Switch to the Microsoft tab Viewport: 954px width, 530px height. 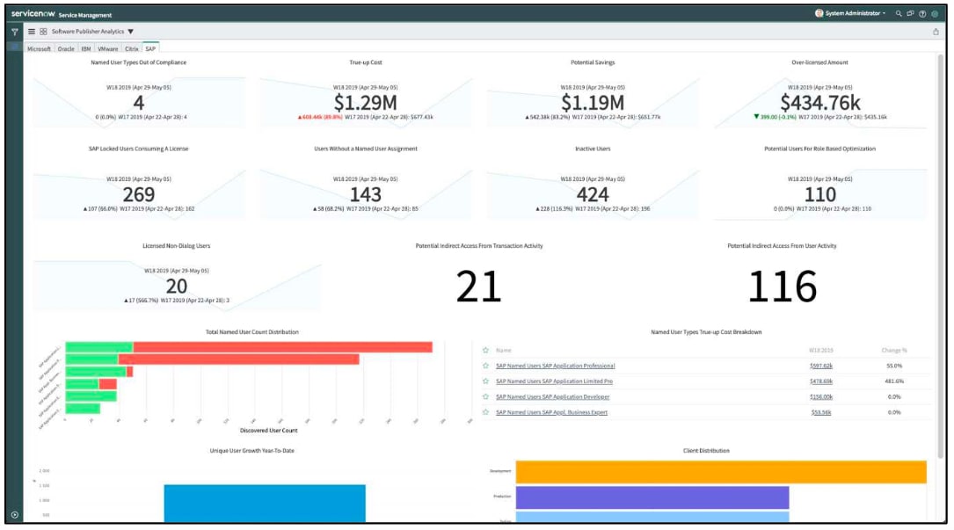coord(40,49)
